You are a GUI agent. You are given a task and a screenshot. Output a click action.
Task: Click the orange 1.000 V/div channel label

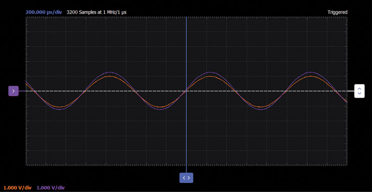tap(17, 187)
